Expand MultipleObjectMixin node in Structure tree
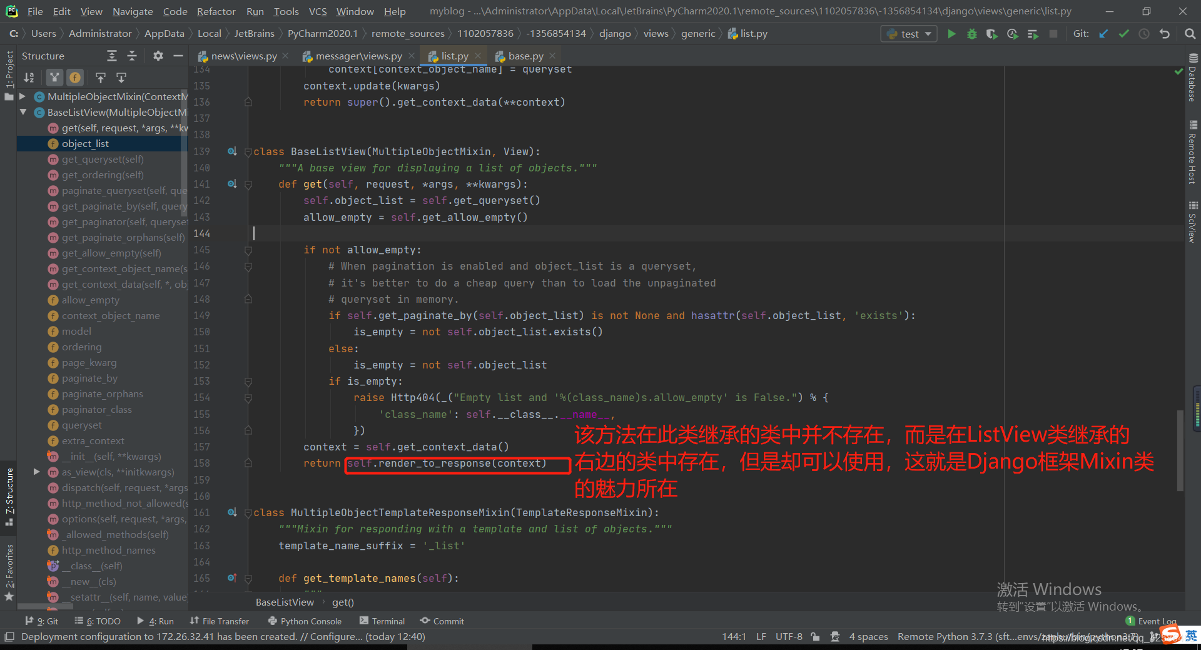 click(23, 96)
